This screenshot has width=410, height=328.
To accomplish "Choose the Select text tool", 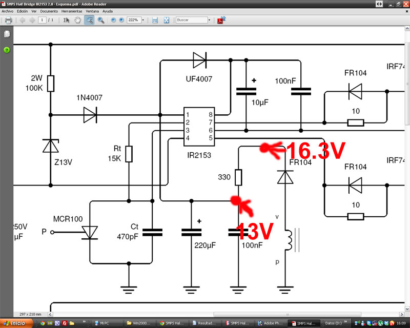I will point(66,20).
